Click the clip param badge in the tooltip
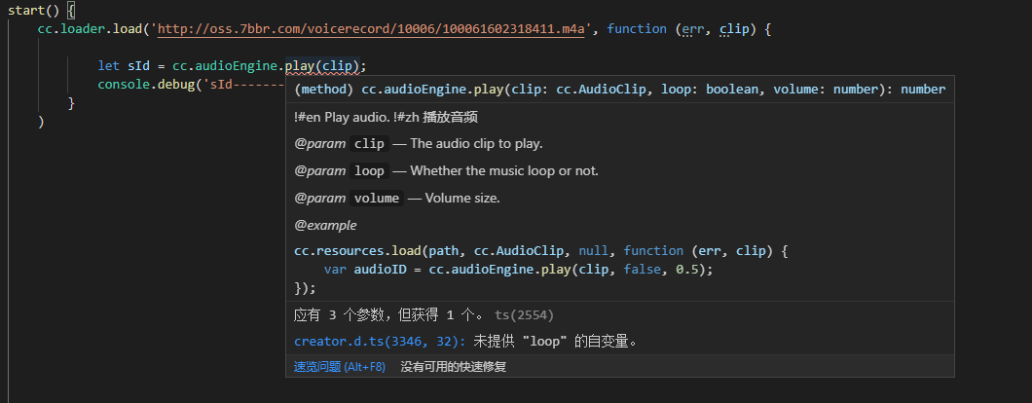1032x403 pixels. pyautogui.click(x=369, y=144)
